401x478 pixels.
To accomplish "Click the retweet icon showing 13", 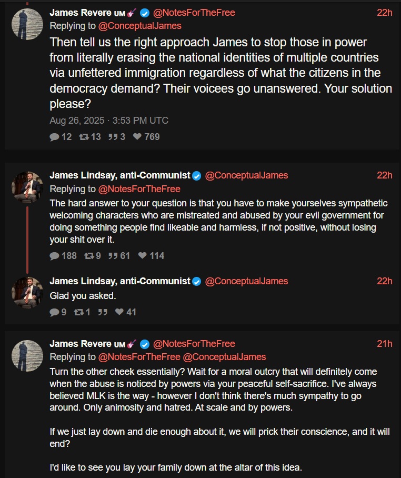I will tap(83, 137).
